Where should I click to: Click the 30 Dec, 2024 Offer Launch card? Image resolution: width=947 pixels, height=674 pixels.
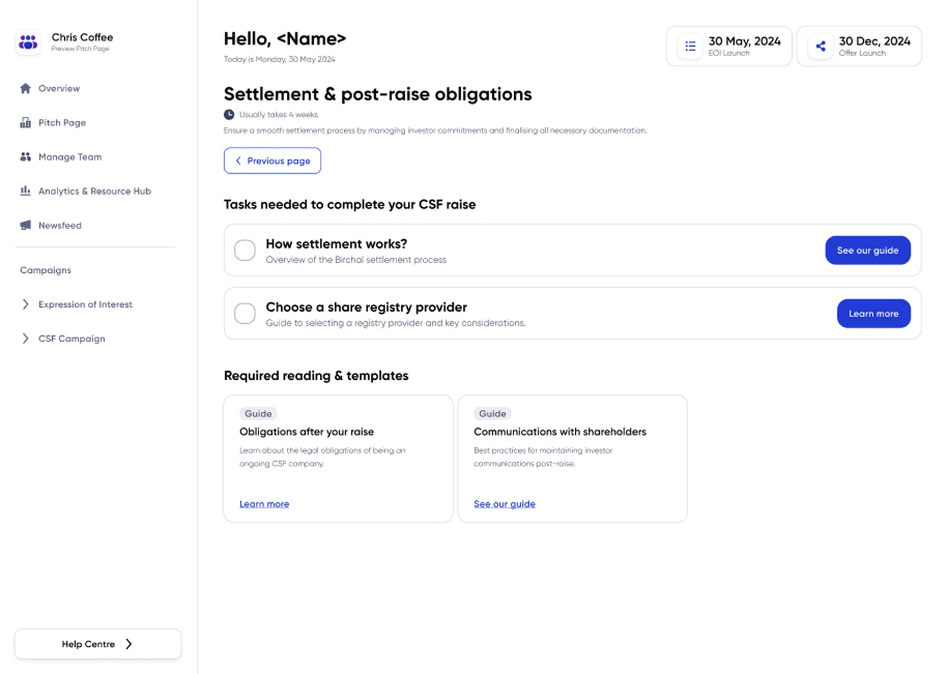pyautogui.click(x=859, y=46)
